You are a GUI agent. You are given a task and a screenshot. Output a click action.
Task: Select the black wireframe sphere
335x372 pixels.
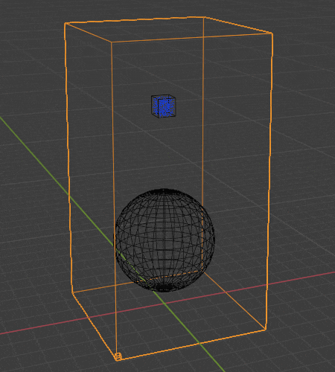pos(165,240)
